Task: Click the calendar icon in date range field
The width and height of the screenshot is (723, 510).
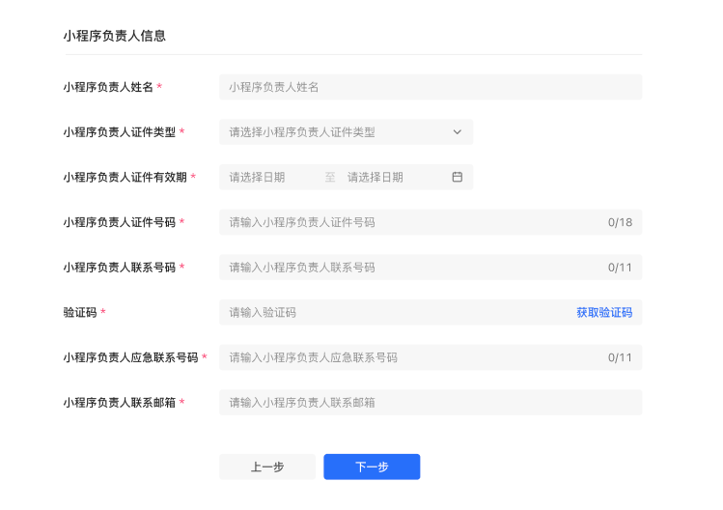Action: [x=458, y=177]
